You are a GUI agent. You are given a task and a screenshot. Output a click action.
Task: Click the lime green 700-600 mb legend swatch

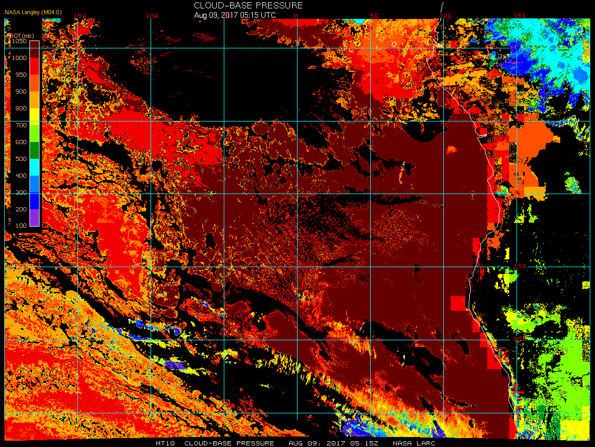[35, 134]
